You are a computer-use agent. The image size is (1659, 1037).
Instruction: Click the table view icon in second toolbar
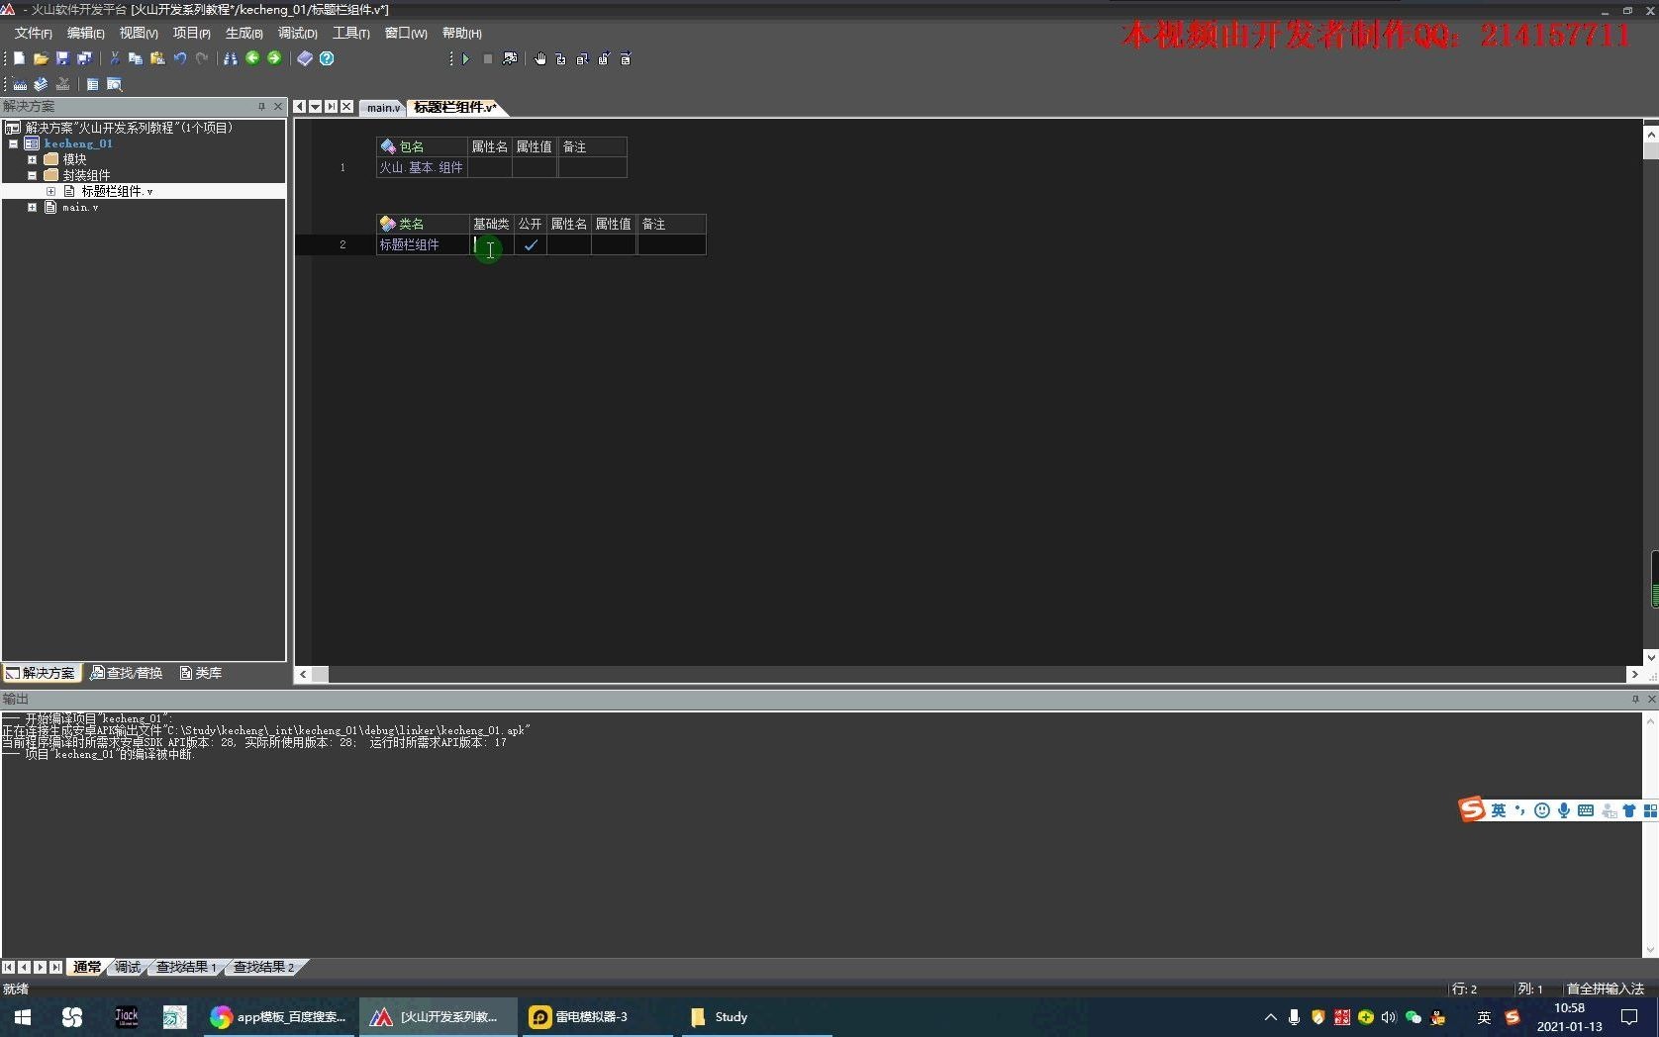pyautogui.click(x=92, y=85)
